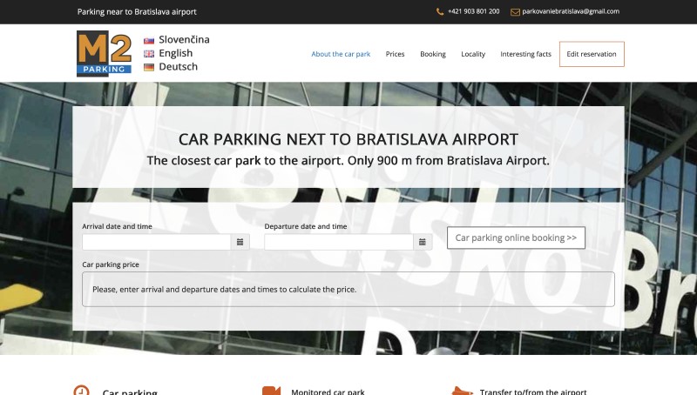
Task: Click the envelope email icon
Action: point(515,11)
